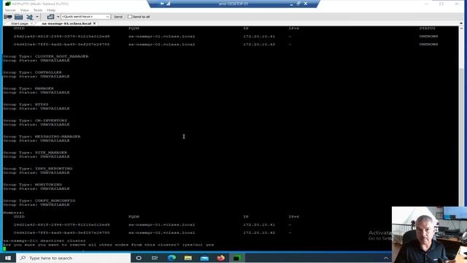Enable the Send to all checkbox
The image size is (467, 263).
click(130, 17)
